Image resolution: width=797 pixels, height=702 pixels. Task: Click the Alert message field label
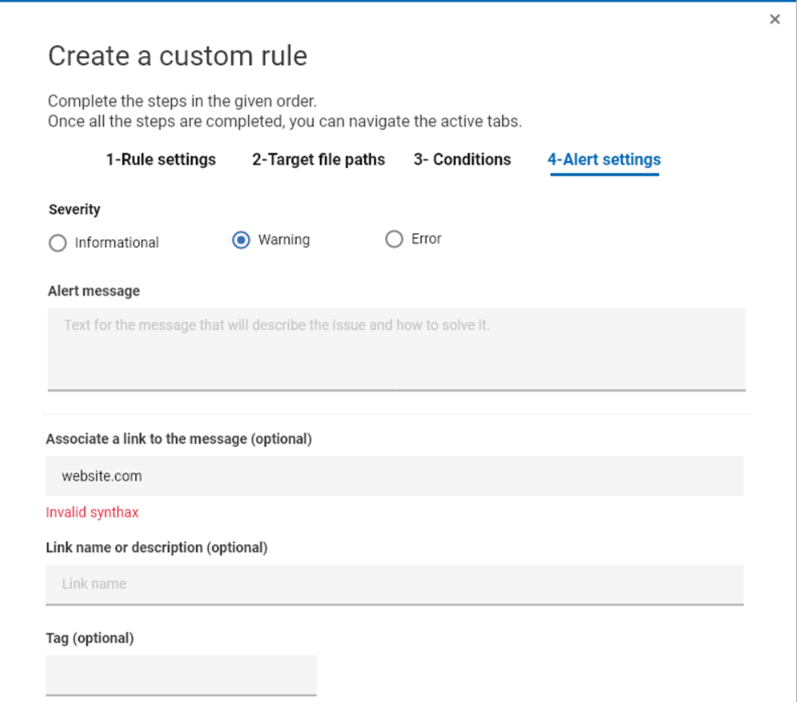point(94,291)
